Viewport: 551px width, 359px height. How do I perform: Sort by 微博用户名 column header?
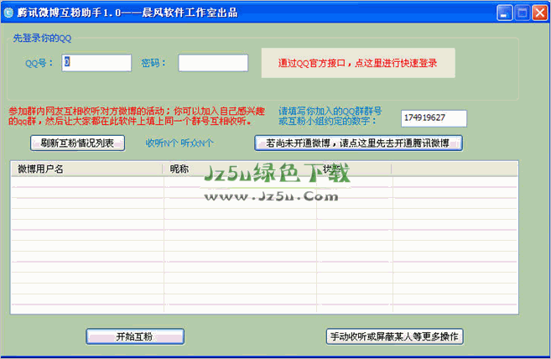point(86,169)
